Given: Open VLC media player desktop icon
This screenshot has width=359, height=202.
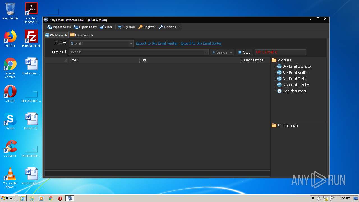Looking at the screenshot, I should click(10, 178).
